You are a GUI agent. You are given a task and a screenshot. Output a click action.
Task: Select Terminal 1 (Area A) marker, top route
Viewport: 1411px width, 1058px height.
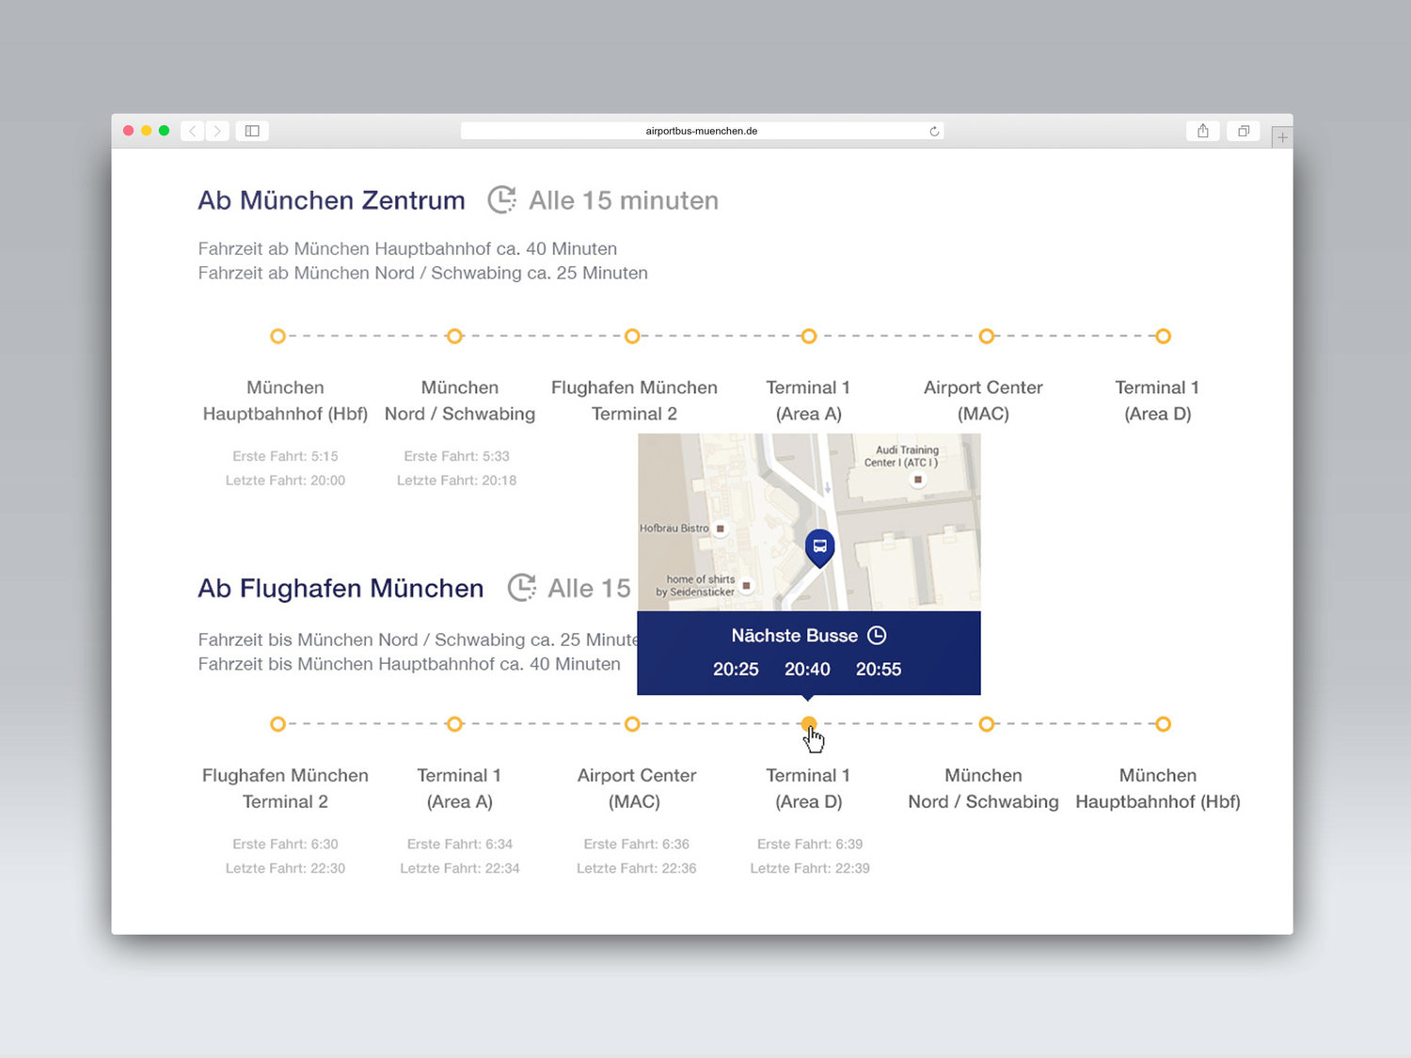pyautogui.click(x=809, y=336)
